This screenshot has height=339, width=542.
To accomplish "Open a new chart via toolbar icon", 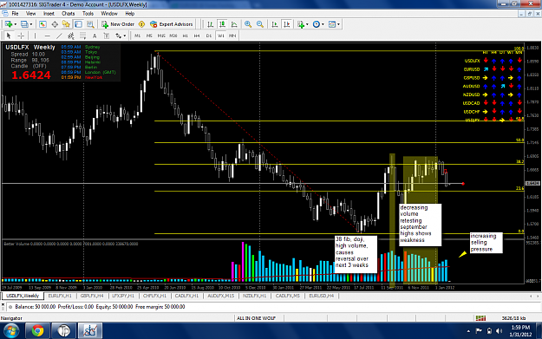I will click(9, 24).
